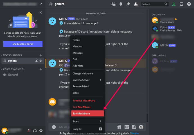Click own avatar in the user panel
The width and height of the screenshot is (194, 135).
4,131
